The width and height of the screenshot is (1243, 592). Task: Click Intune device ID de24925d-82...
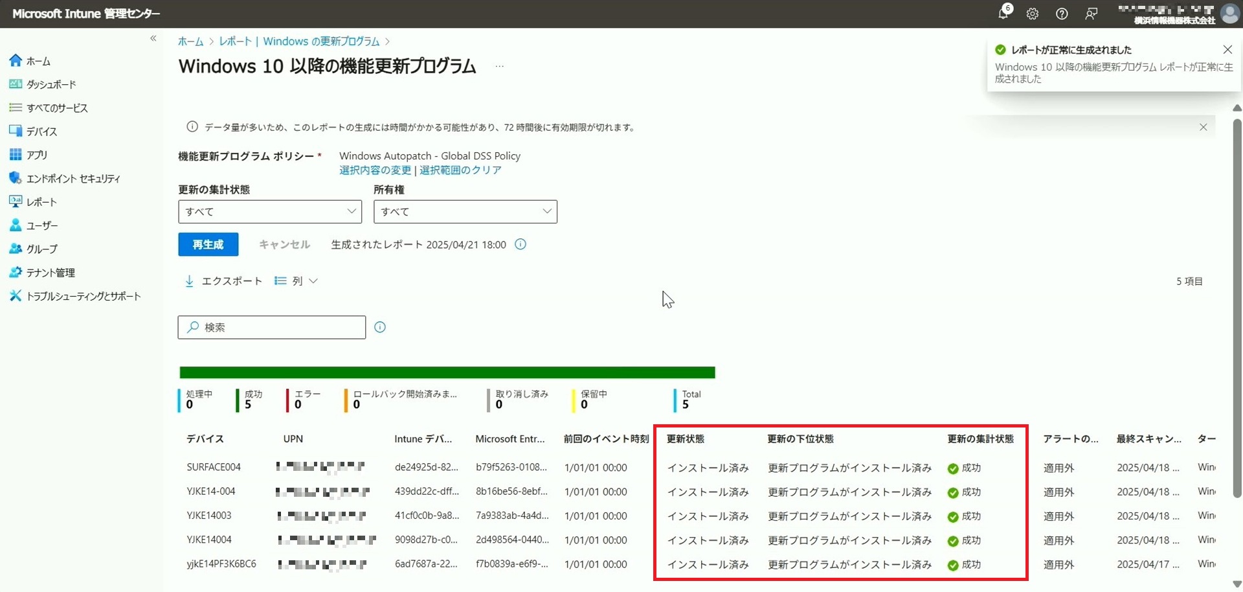(427, 468)
